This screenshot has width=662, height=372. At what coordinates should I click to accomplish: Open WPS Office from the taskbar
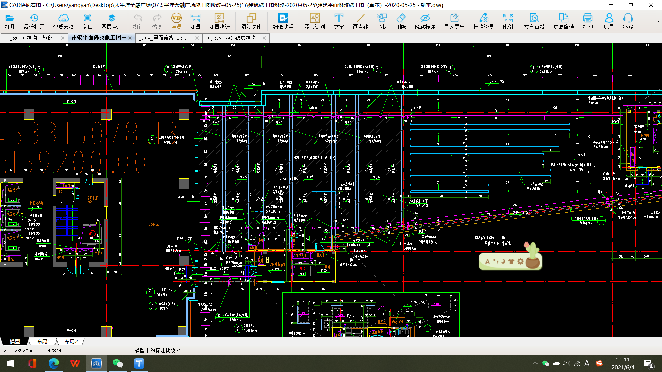point(75,363)
